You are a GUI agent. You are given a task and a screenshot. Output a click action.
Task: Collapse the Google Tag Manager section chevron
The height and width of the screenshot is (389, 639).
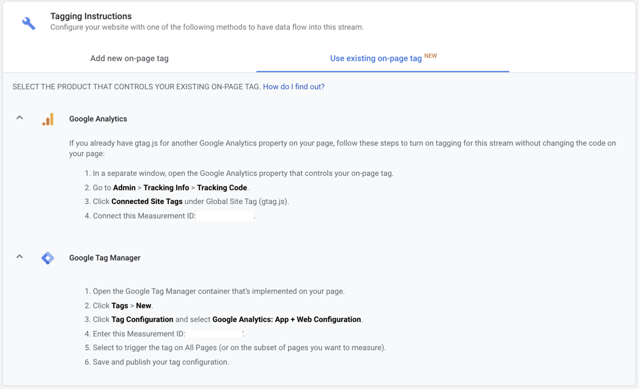(x=20, y=257)
